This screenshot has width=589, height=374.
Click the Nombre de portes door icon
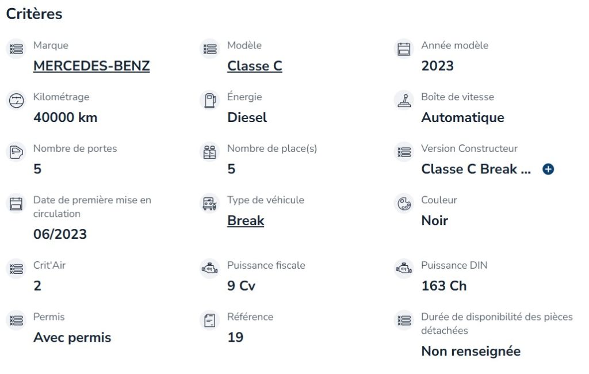click(x=16, y=152)
